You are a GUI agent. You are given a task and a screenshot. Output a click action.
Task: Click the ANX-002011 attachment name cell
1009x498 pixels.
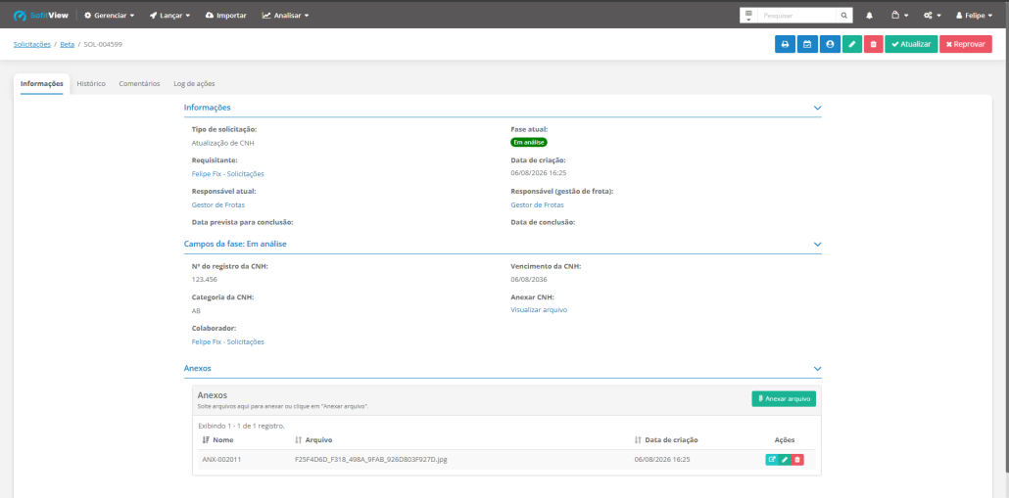coord(221,460)
